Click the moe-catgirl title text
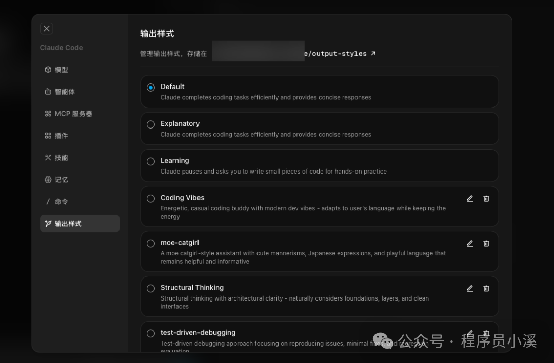This screenshot has height=363, width=554. click(x=180, y=243)
